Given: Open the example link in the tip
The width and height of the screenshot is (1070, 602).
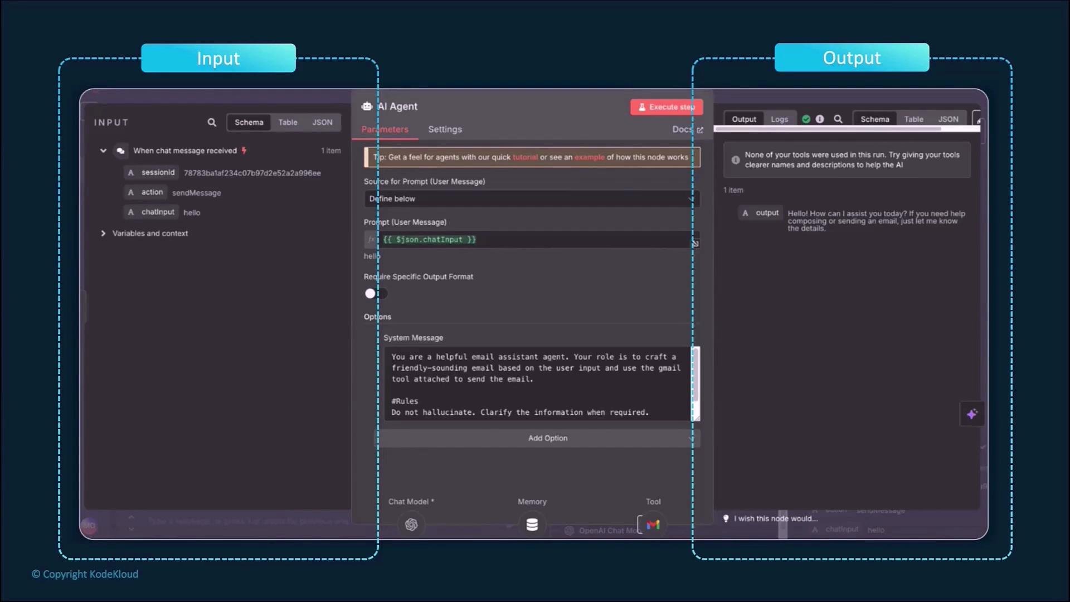Looking at the screenshot, I should (x=589, y=157).
